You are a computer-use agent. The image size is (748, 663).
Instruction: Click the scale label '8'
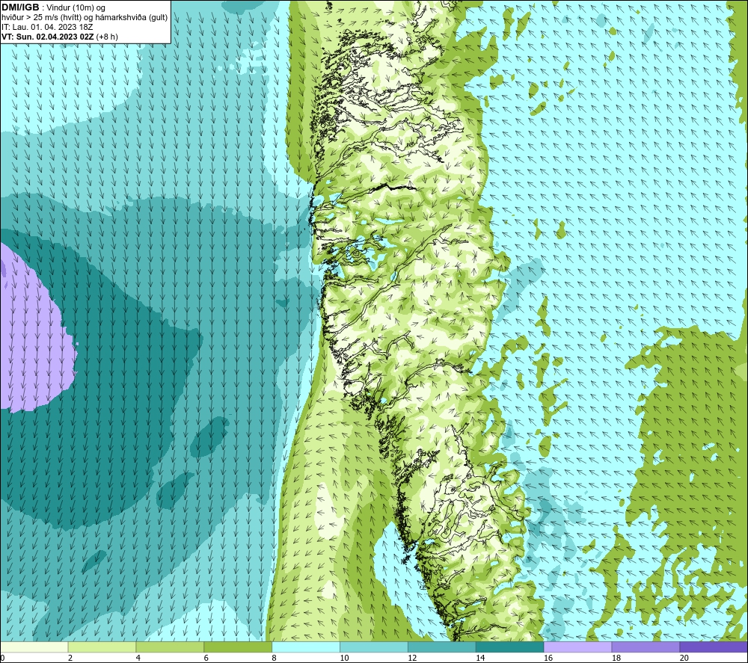(274, 658)
